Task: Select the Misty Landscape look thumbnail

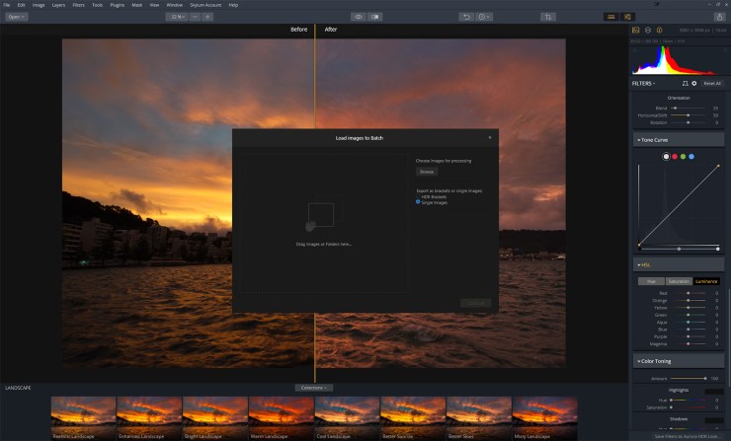Action: click(x=544, y=417)
